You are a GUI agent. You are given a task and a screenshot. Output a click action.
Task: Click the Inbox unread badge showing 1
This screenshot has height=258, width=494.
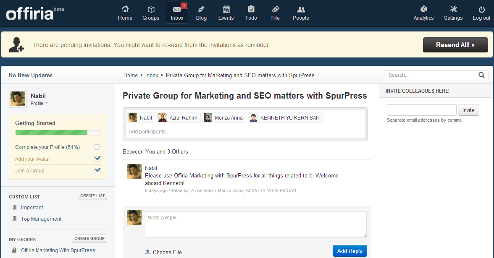(184, 5)
